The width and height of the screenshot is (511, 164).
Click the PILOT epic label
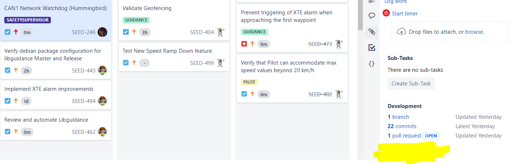tap(249, 82)
